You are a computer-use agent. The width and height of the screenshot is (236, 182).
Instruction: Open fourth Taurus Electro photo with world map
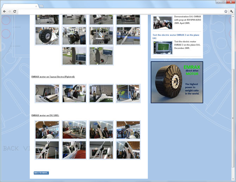tap(128, 93)
